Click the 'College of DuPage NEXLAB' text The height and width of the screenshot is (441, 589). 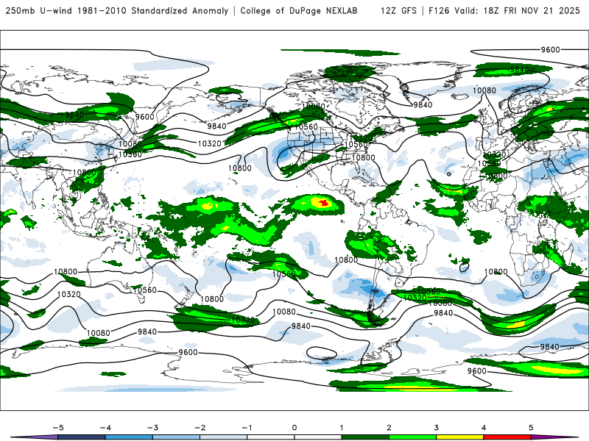[299, 10]
